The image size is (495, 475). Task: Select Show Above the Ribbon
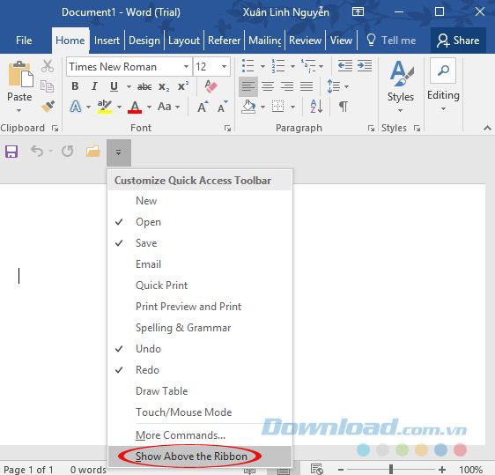point(200,456)
